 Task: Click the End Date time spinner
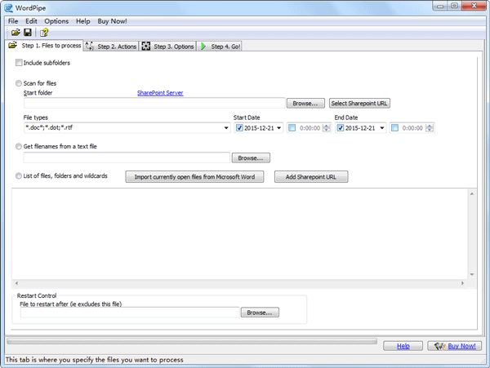430,128
